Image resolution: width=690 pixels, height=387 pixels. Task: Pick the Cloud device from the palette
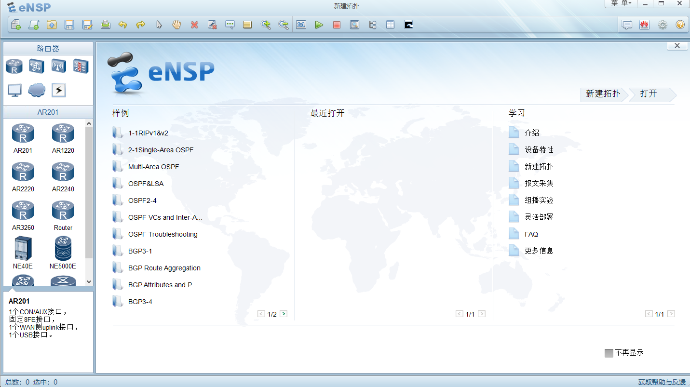[x=37, y=90]
